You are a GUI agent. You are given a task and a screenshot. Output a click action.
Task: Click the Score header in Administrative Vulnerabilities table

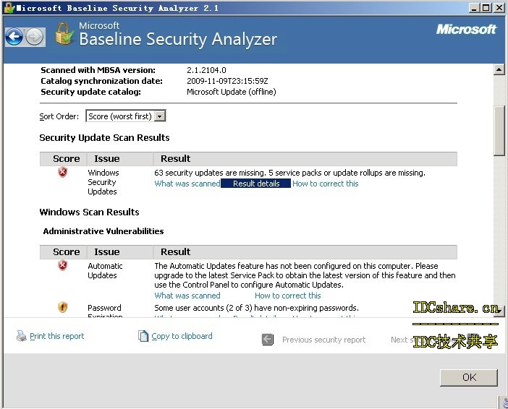[66, 251]
